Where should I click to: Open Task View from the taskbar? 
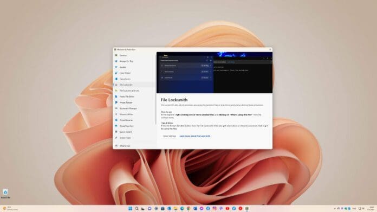coord(143,208)
